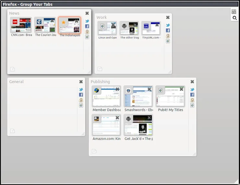The image size is (240, 185).
Task: Close the News tab group
Action: 87,13
